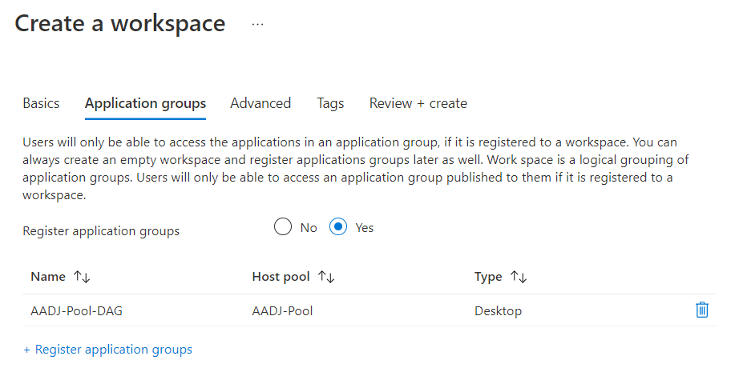Select the No radio button
This screenshot has height=372, width=739.
[282, 227]
